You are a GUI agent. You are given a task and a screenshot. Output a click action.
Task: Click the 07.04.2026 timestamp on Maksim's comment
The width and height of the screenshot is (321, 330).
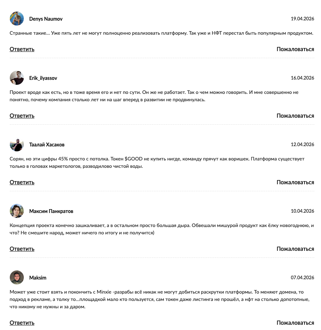tap(302, 277)
